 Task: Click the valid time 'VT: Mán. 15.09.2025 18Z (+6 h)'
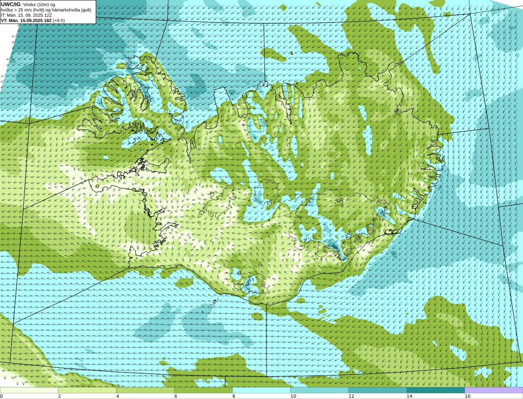[33, 20]
